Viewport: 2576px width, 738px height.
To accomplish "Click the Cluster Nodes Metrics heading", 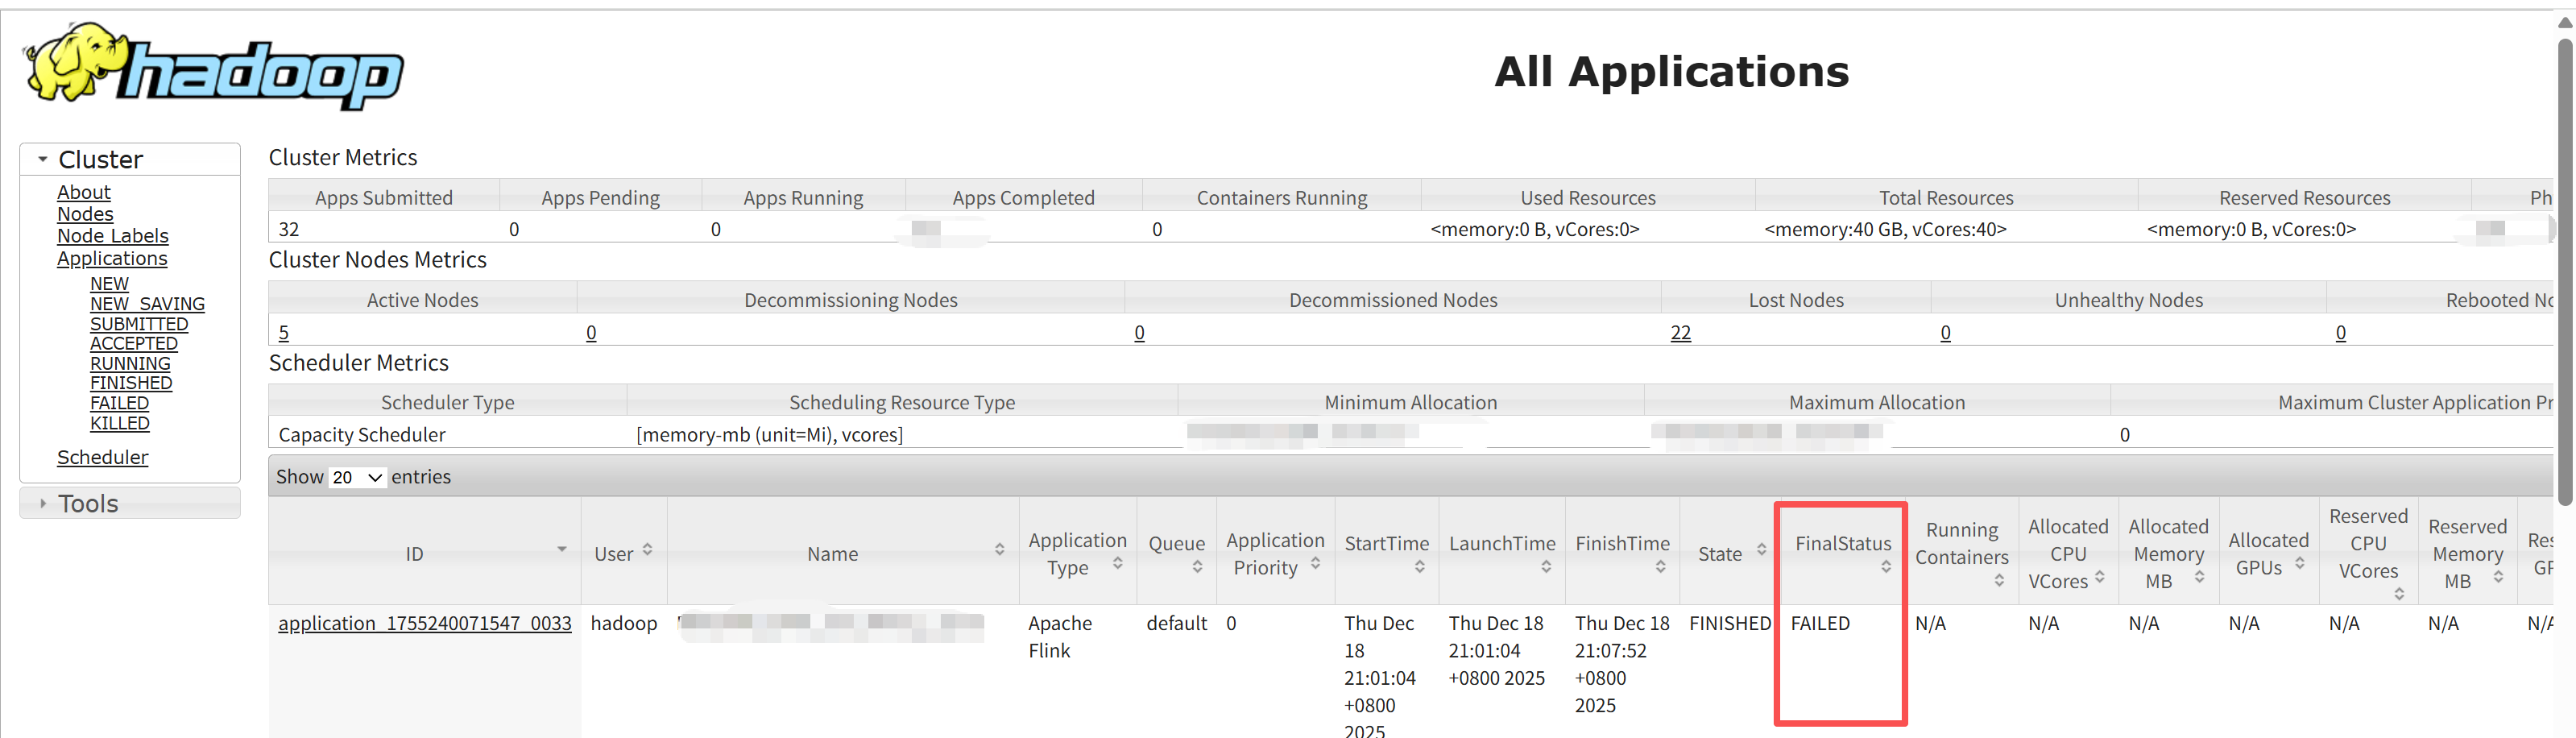I will click(378, 260).
